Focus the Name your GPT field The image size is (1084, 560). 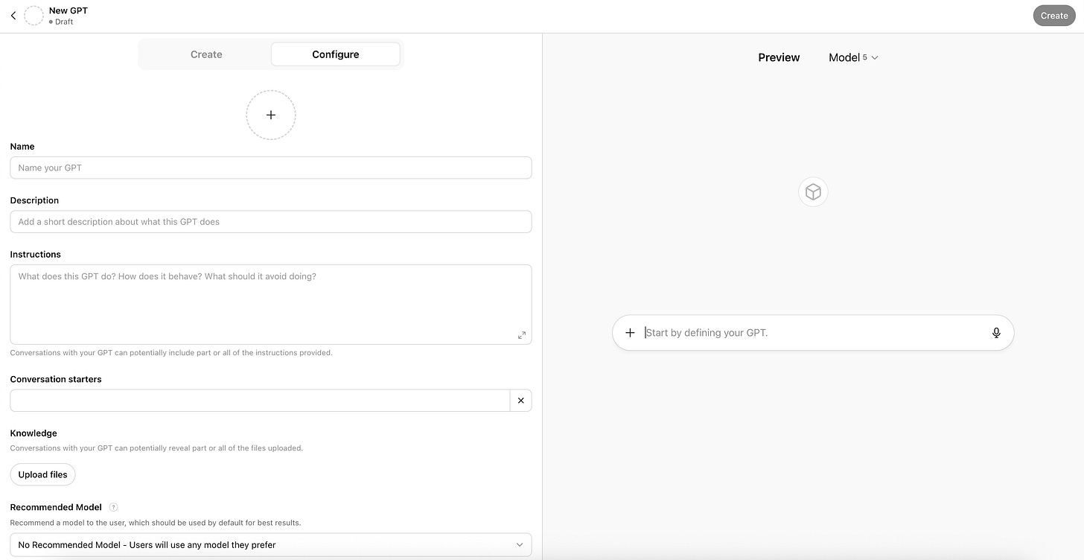(271, 168)
